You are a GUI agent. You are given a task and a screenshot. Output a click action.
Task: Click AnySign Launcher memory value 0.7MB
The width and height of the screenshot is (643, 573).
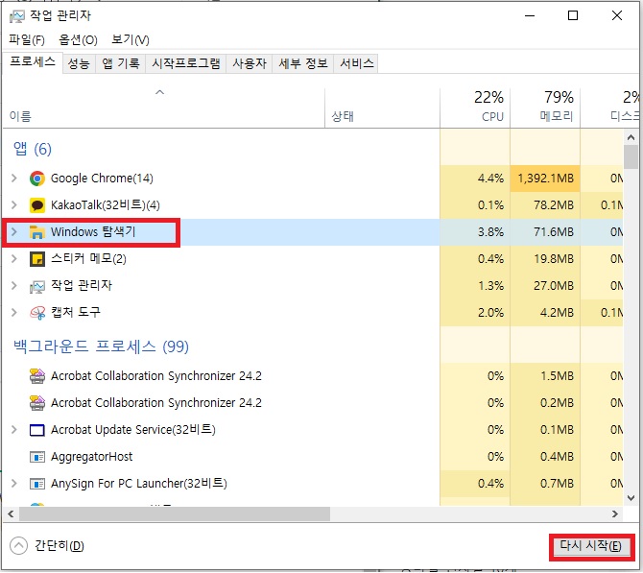[557, 484]
